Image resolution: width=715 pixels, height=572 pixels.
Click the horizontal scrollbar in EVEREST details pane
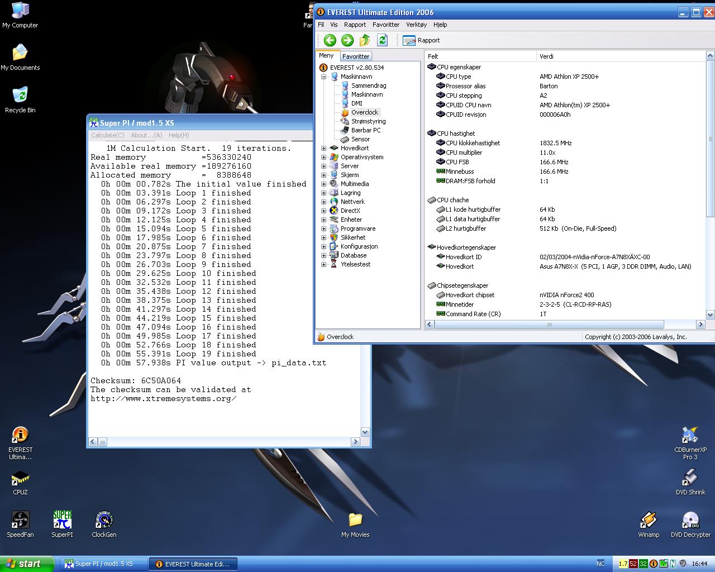tap(549, 325)
